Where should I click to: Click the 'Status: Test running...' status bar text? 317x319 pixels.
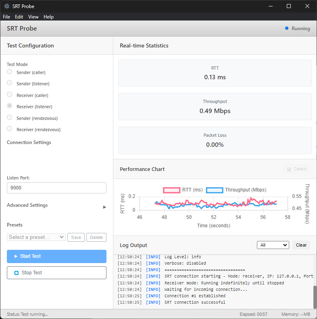[x=27, y=314]
